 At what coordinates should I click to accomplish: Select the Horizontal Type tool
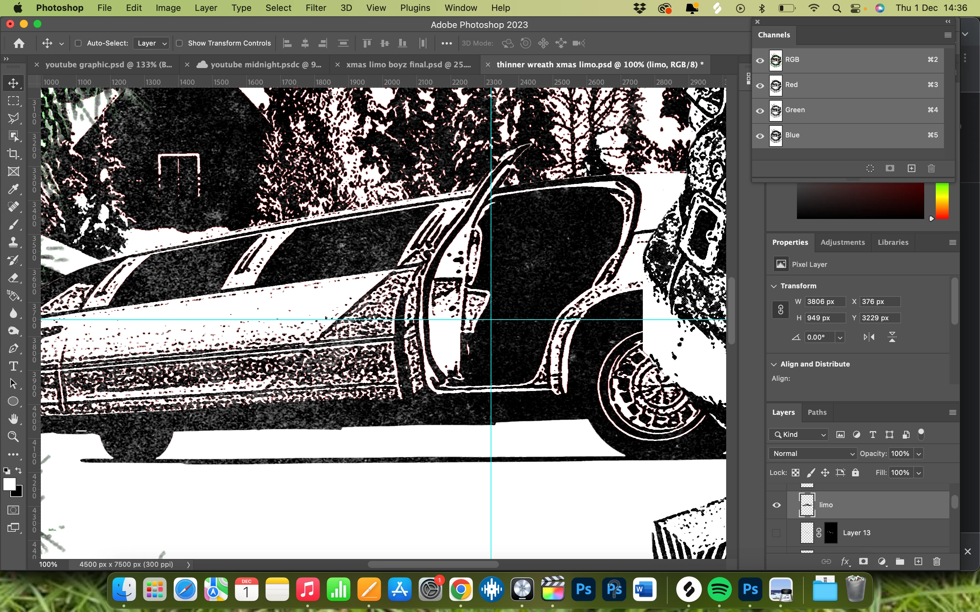(x=13, y=366)
